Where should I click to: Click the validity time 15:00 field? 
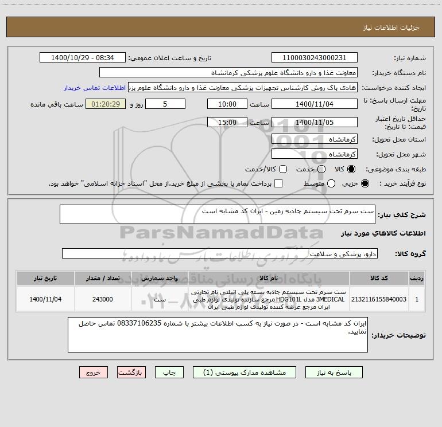(227, 122)
